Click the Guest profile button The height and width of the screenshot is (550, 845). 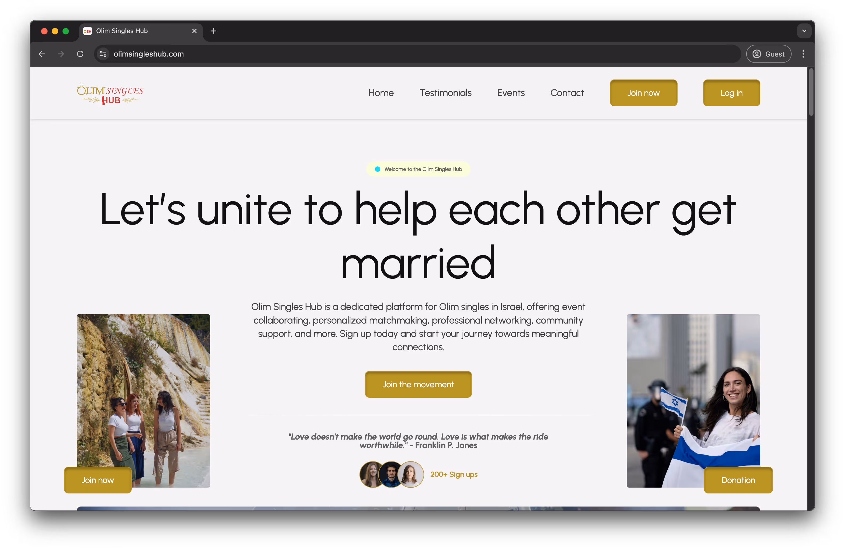coord(768,54)
